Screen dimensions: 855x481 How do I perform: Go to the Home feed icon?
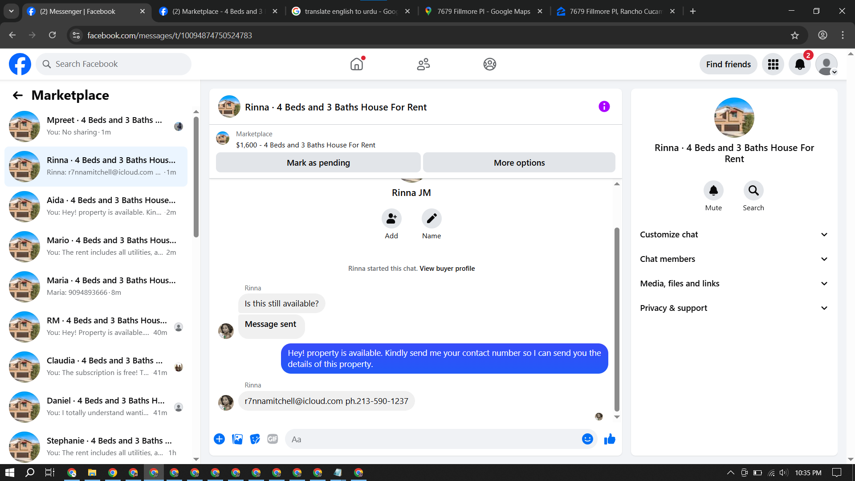(357, 64)
